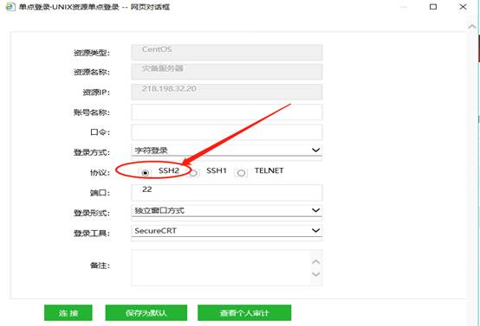The height and width of the screenshot is (326, 480).
Task: Click the 连接 connect button
Action: [68, 312]
